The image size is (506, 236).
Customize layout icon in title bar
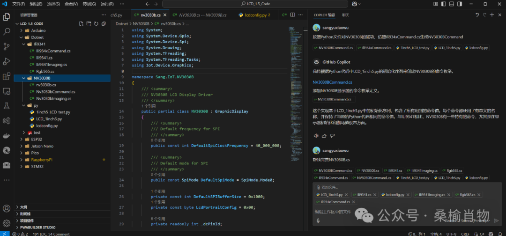coord(435,4)
